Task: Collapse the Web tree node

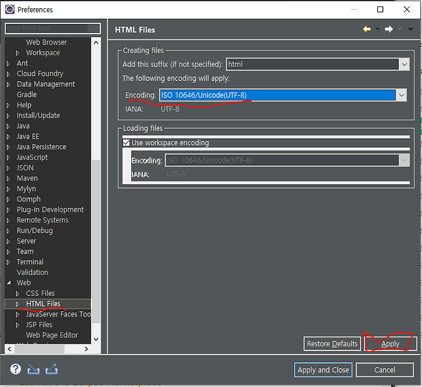Action: pos(9,282)
